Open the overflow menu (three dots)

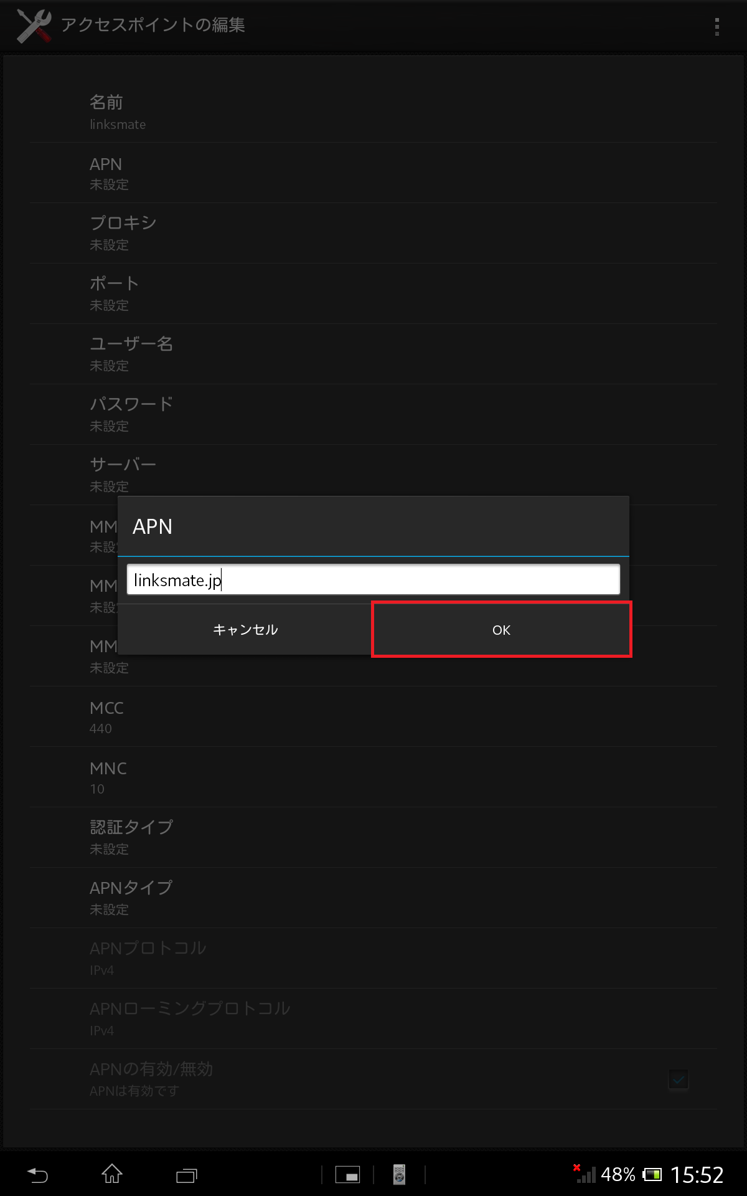(717, 26)
